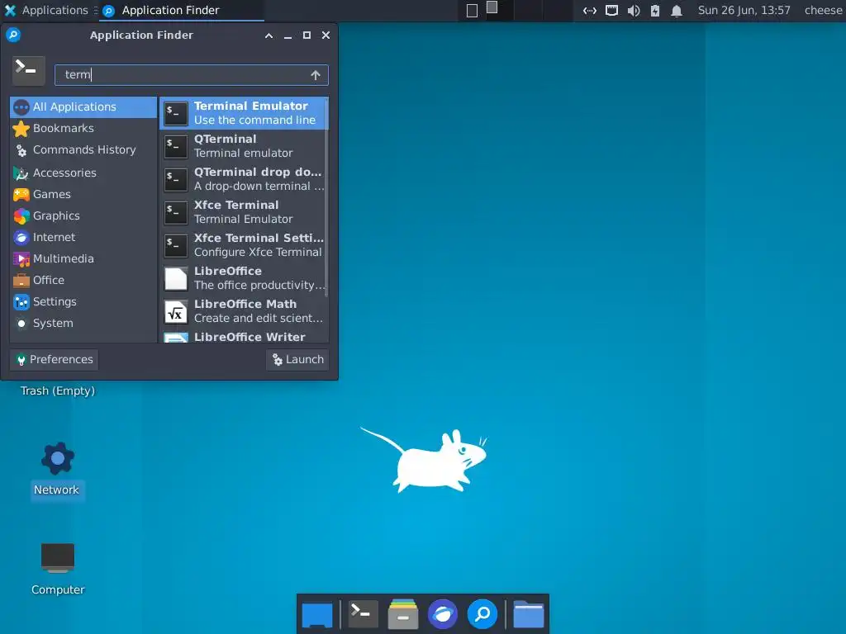The height and width of the screenshot is (634, 846).
Task: Open the Accessories category
Action: [x=83, y=173]
